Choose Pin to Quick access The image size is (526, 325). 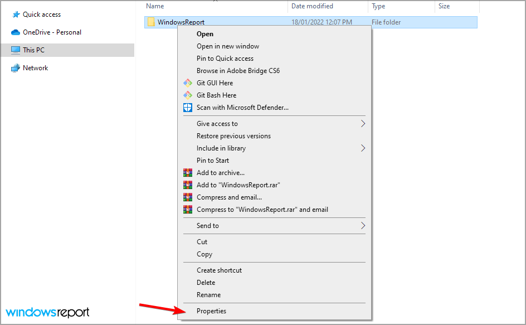click(x=225, y=59)
